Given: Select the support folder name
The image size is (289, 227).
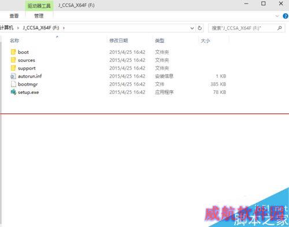Looking at the screenshot, I should point(27,68).
